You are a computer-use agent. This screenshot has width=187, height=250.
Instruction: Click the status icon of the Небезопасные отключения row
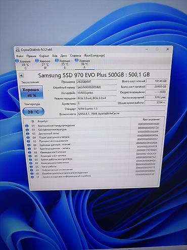31,170
